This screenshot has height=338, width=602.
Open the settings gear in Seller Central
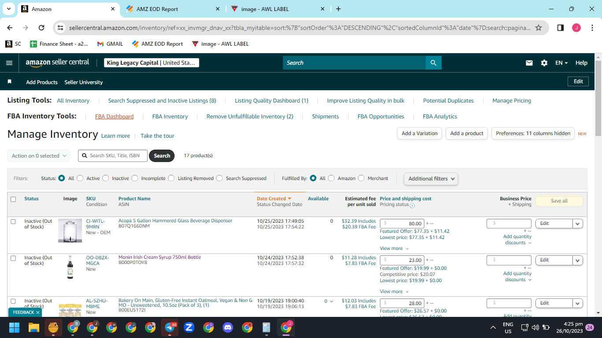click(x=544, y=63)
